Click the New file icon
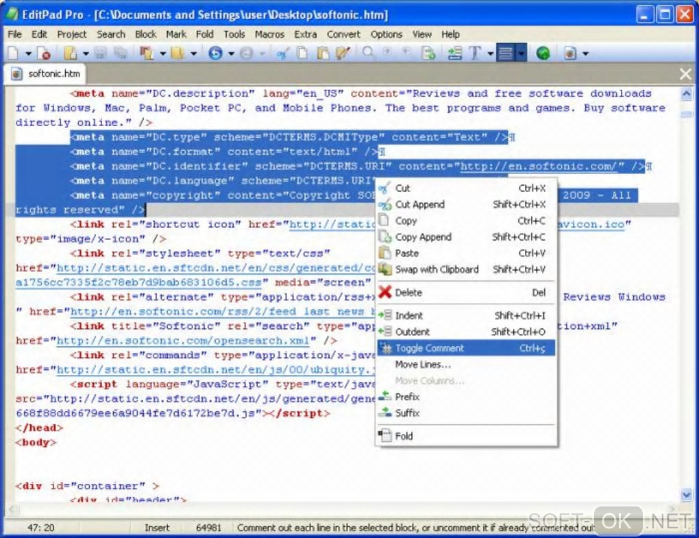Viewport: 699px width, 538px height. tap(14, 53)
